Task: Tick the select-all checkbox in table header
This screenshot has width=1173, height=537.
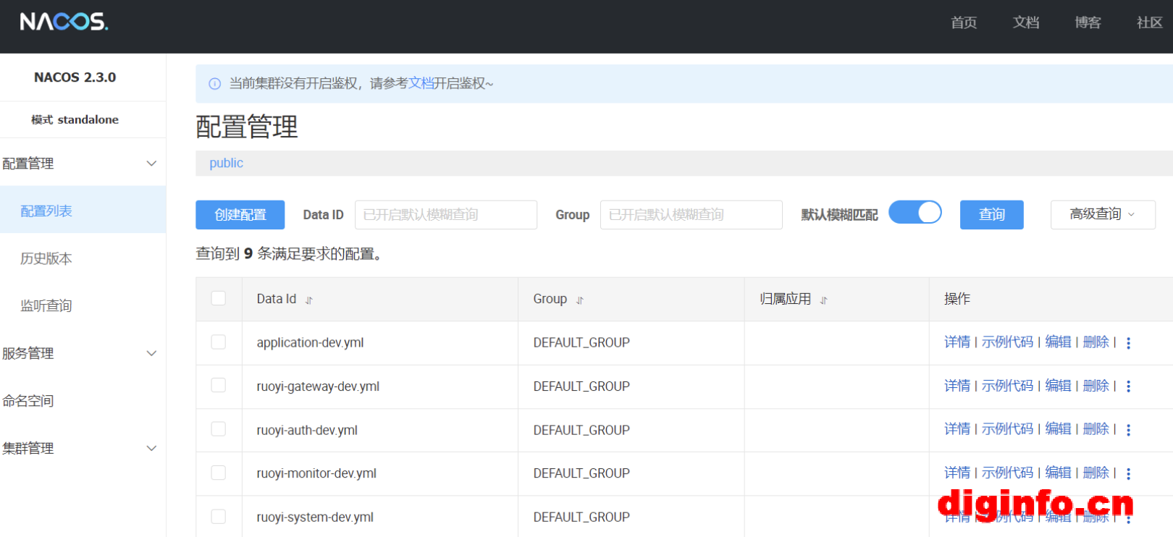Action: [219, 298]
